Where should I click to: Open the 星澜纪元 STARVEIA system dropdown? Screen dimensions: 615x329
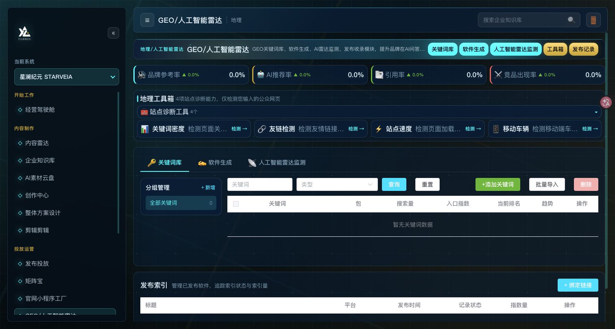(67, 77)
